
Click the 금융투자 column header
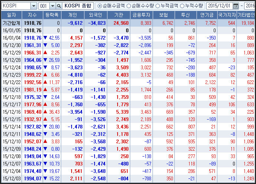tap(141, 15)
